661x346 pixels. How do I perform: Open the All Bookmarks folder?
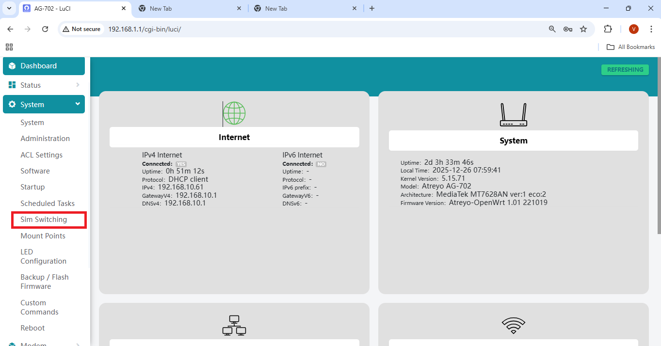630,47
